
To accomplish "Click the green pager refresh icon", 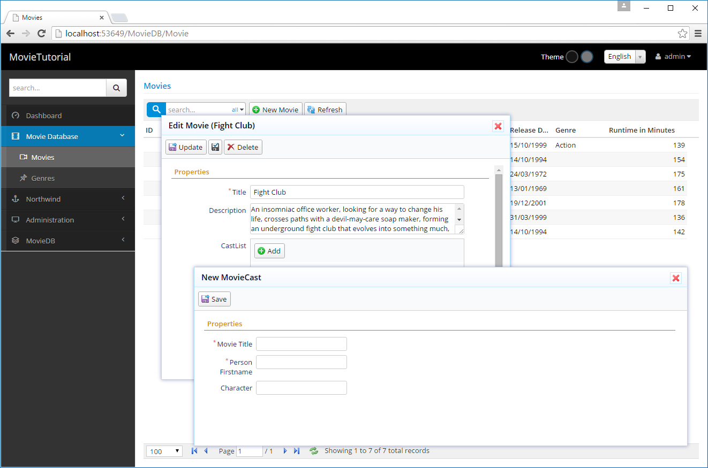I will coord(314,451).
